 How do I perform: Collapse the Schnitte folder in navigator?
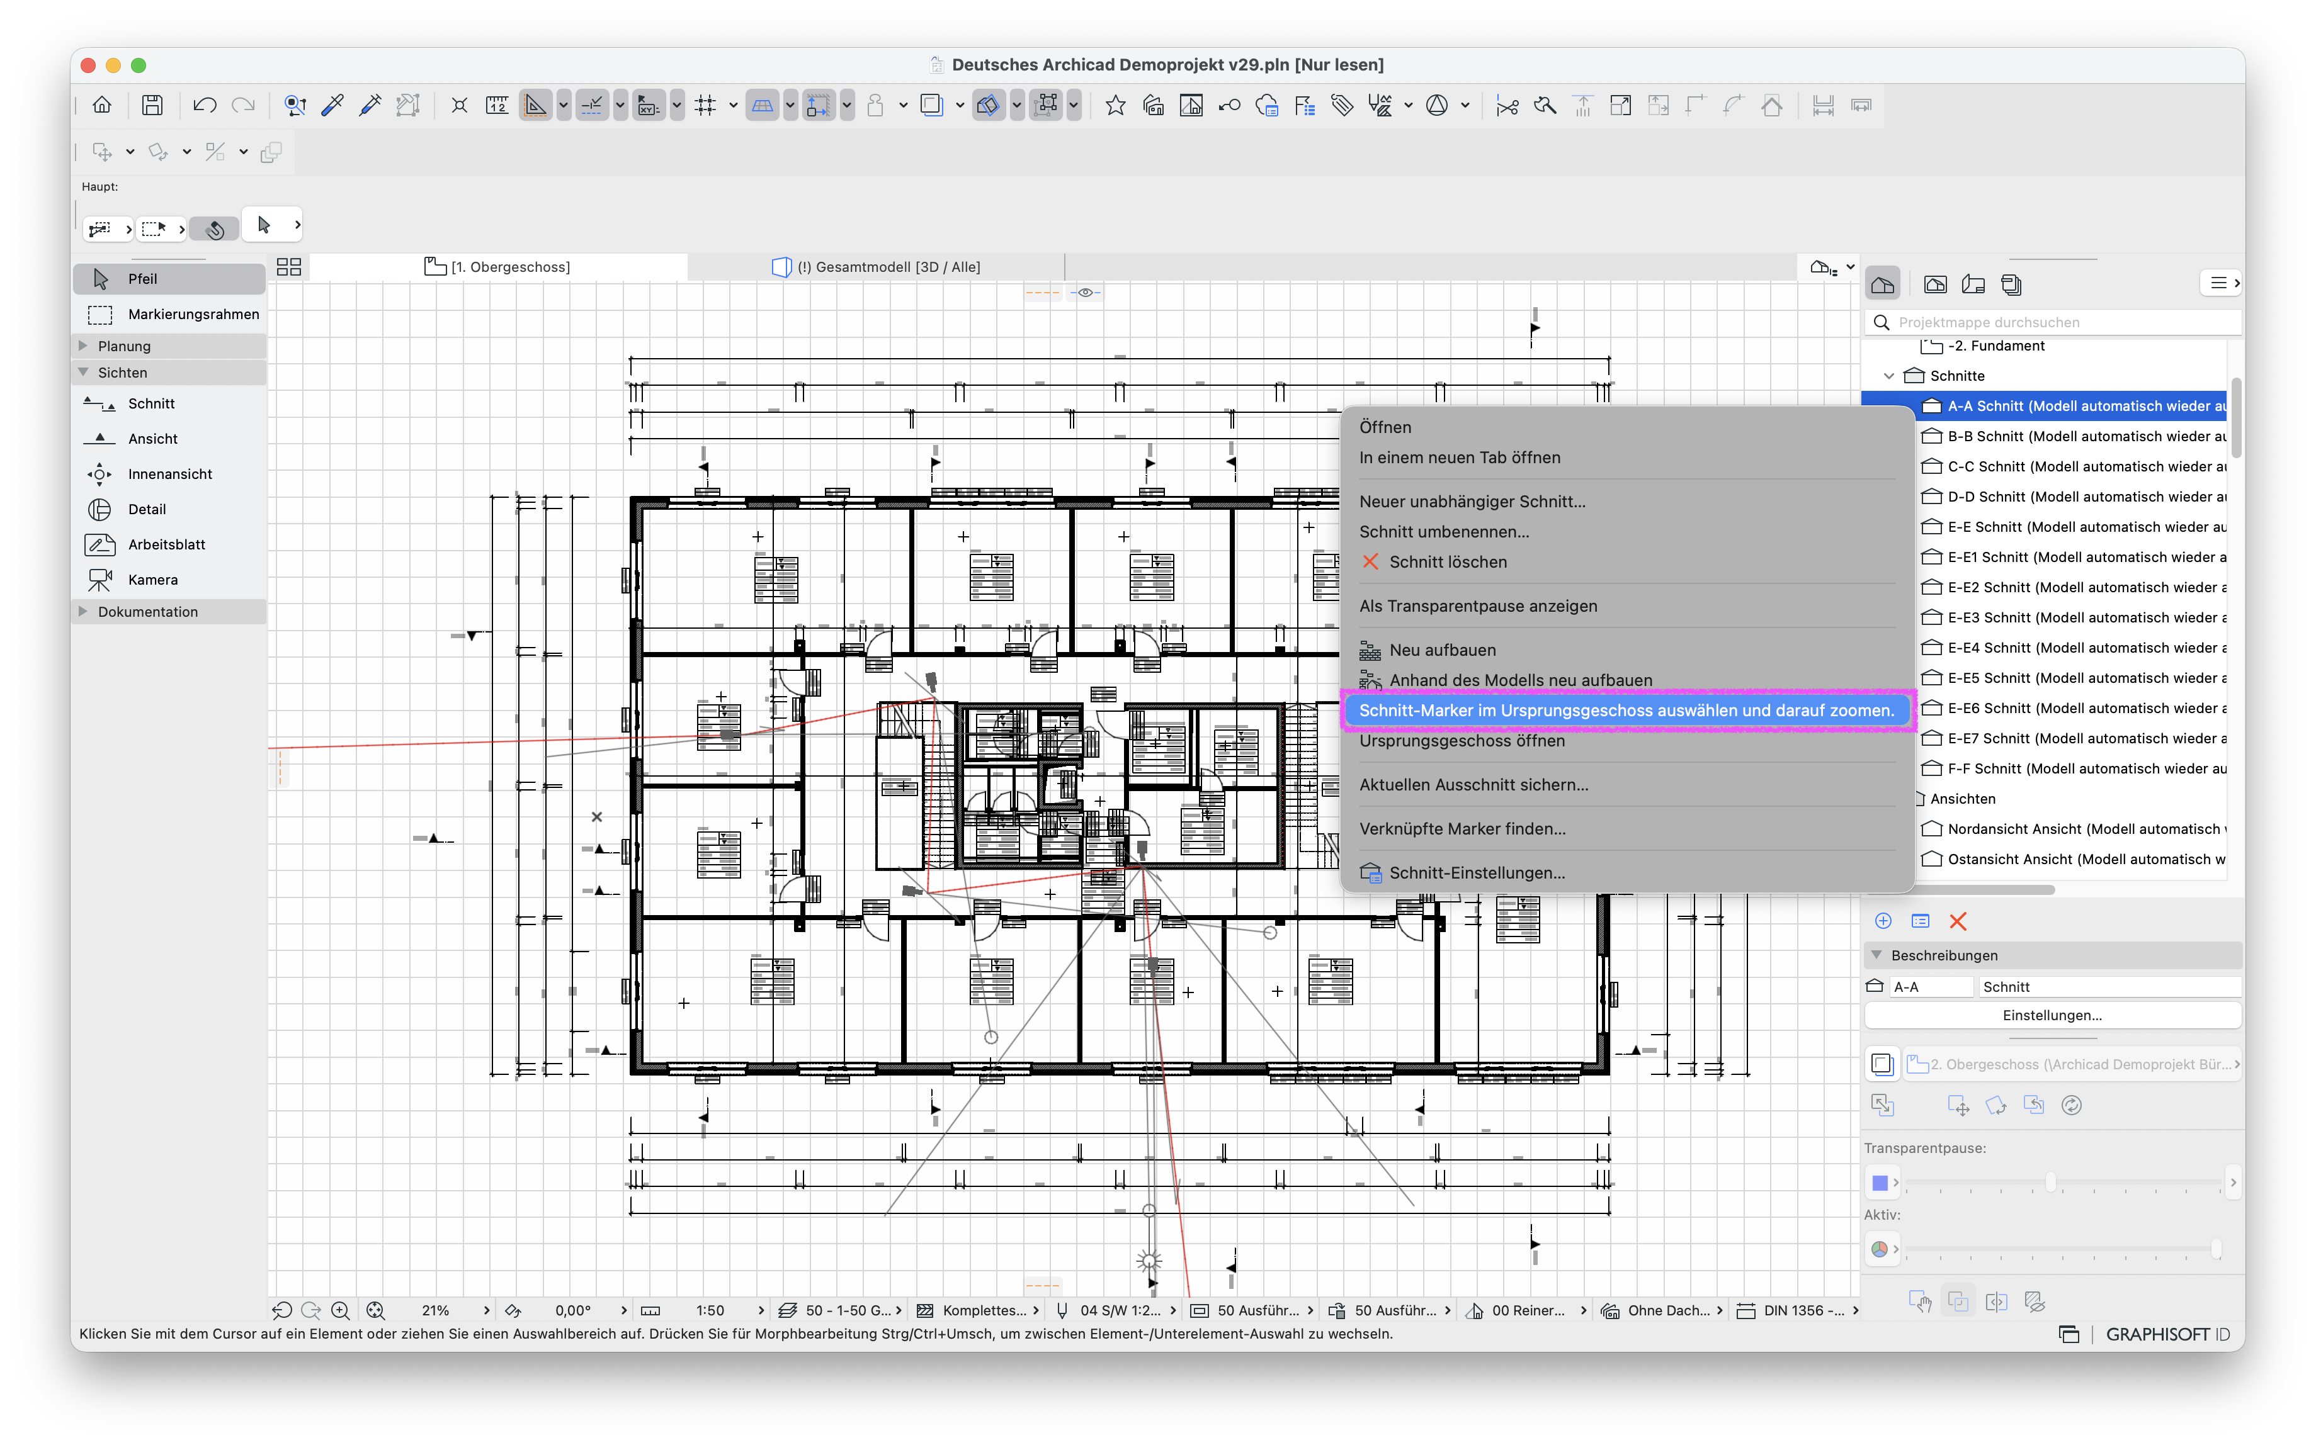tap(1888, 376)
